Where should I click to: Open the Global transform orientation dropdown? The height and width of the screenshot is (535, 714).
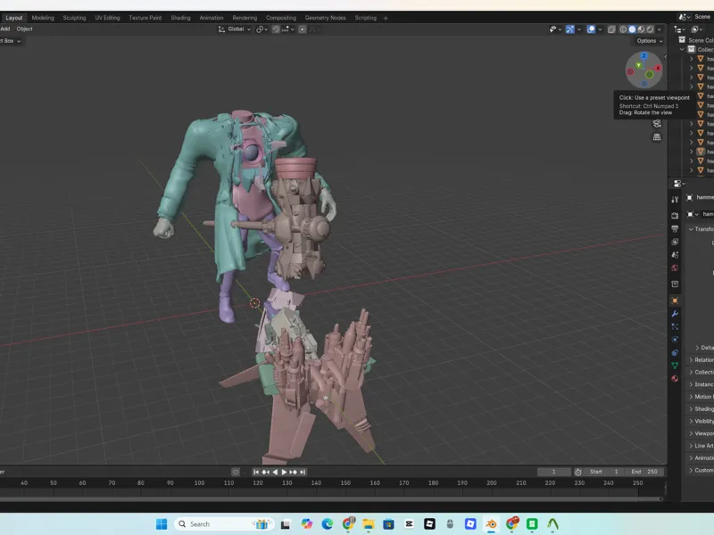pyautogui.click(x=235, y=29)
